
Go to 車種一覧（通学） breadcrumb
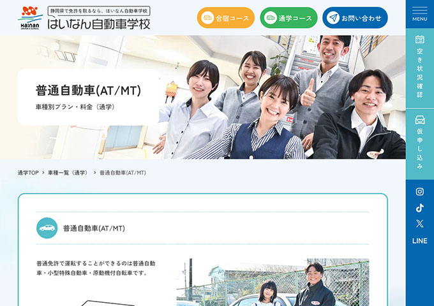[x=69, y=173]
